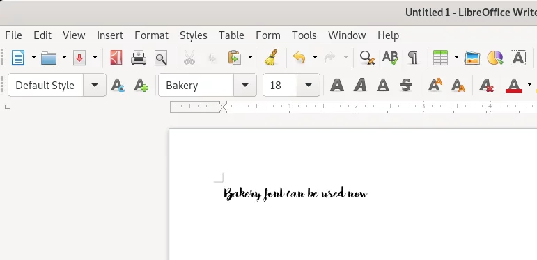
Task: Click the Redo arrow icon
Action: [x=330, y=58]
